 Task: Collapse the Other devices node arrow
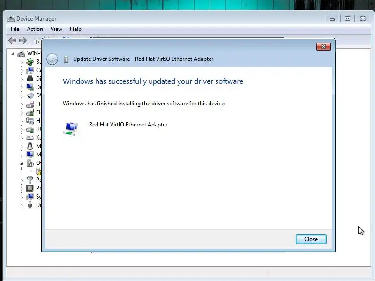22,163
